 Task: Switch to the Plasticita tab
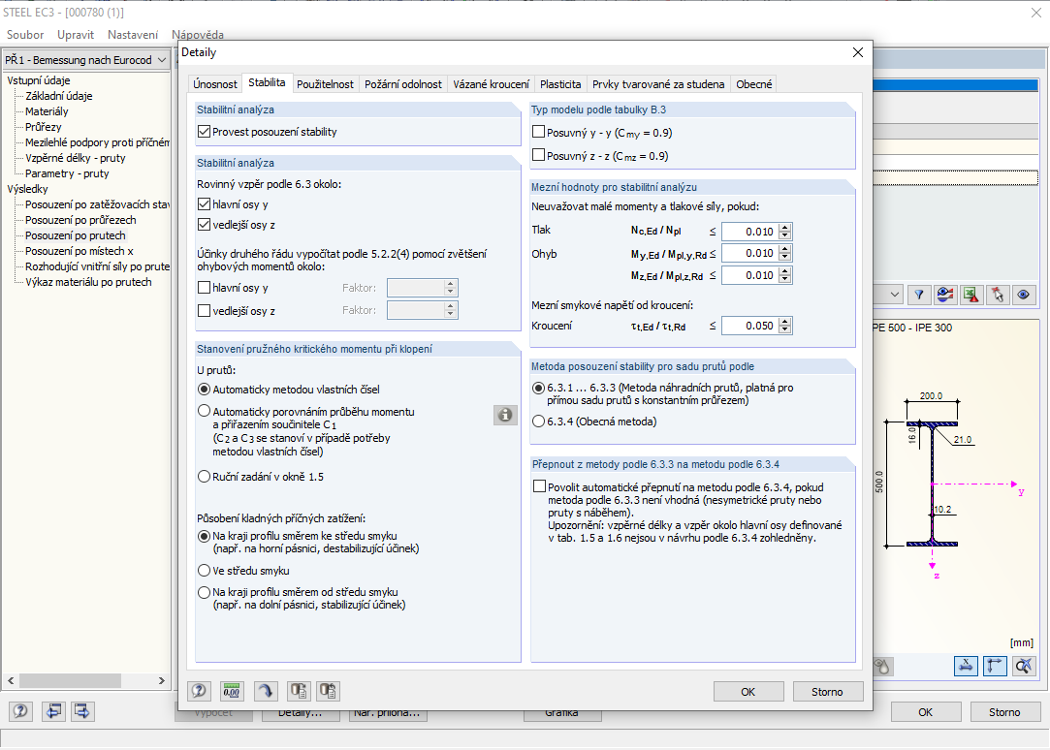[x=560, y=84]
